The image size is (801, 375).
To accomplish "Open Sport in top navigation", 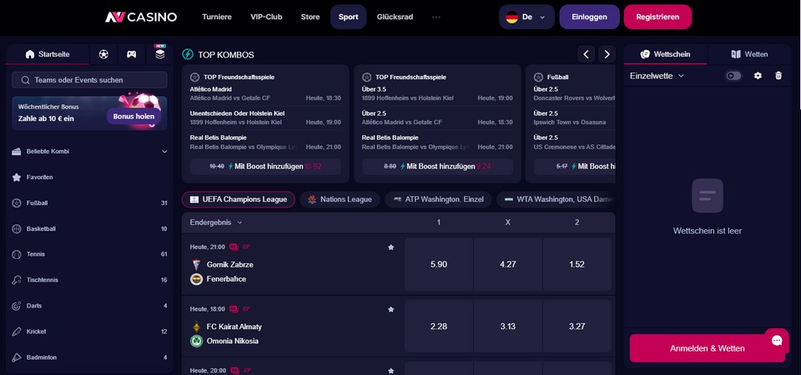I will 349,17.
